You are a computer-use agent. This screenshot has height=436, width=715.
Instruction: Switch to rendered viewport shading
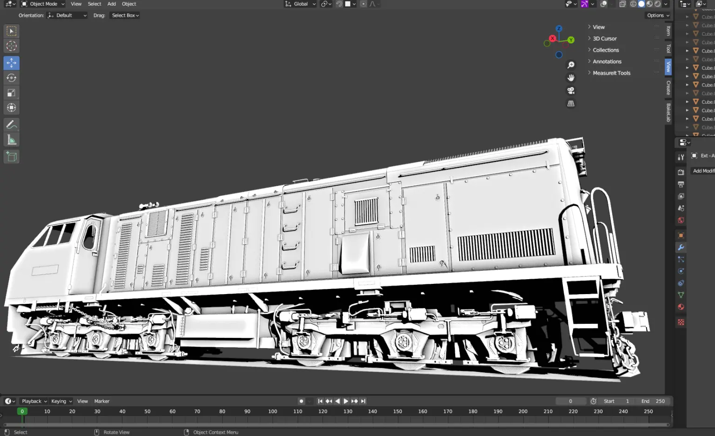coord(658,4)
